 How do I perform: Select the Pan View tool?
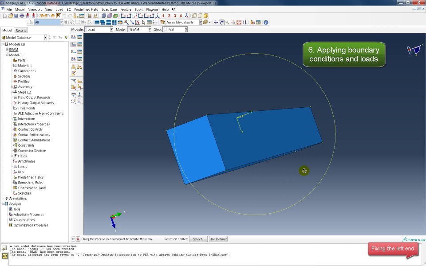pos(216,22)
